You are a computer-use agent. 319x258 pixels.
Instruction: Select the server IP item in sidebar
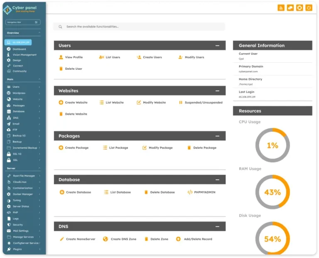point(18,42)
